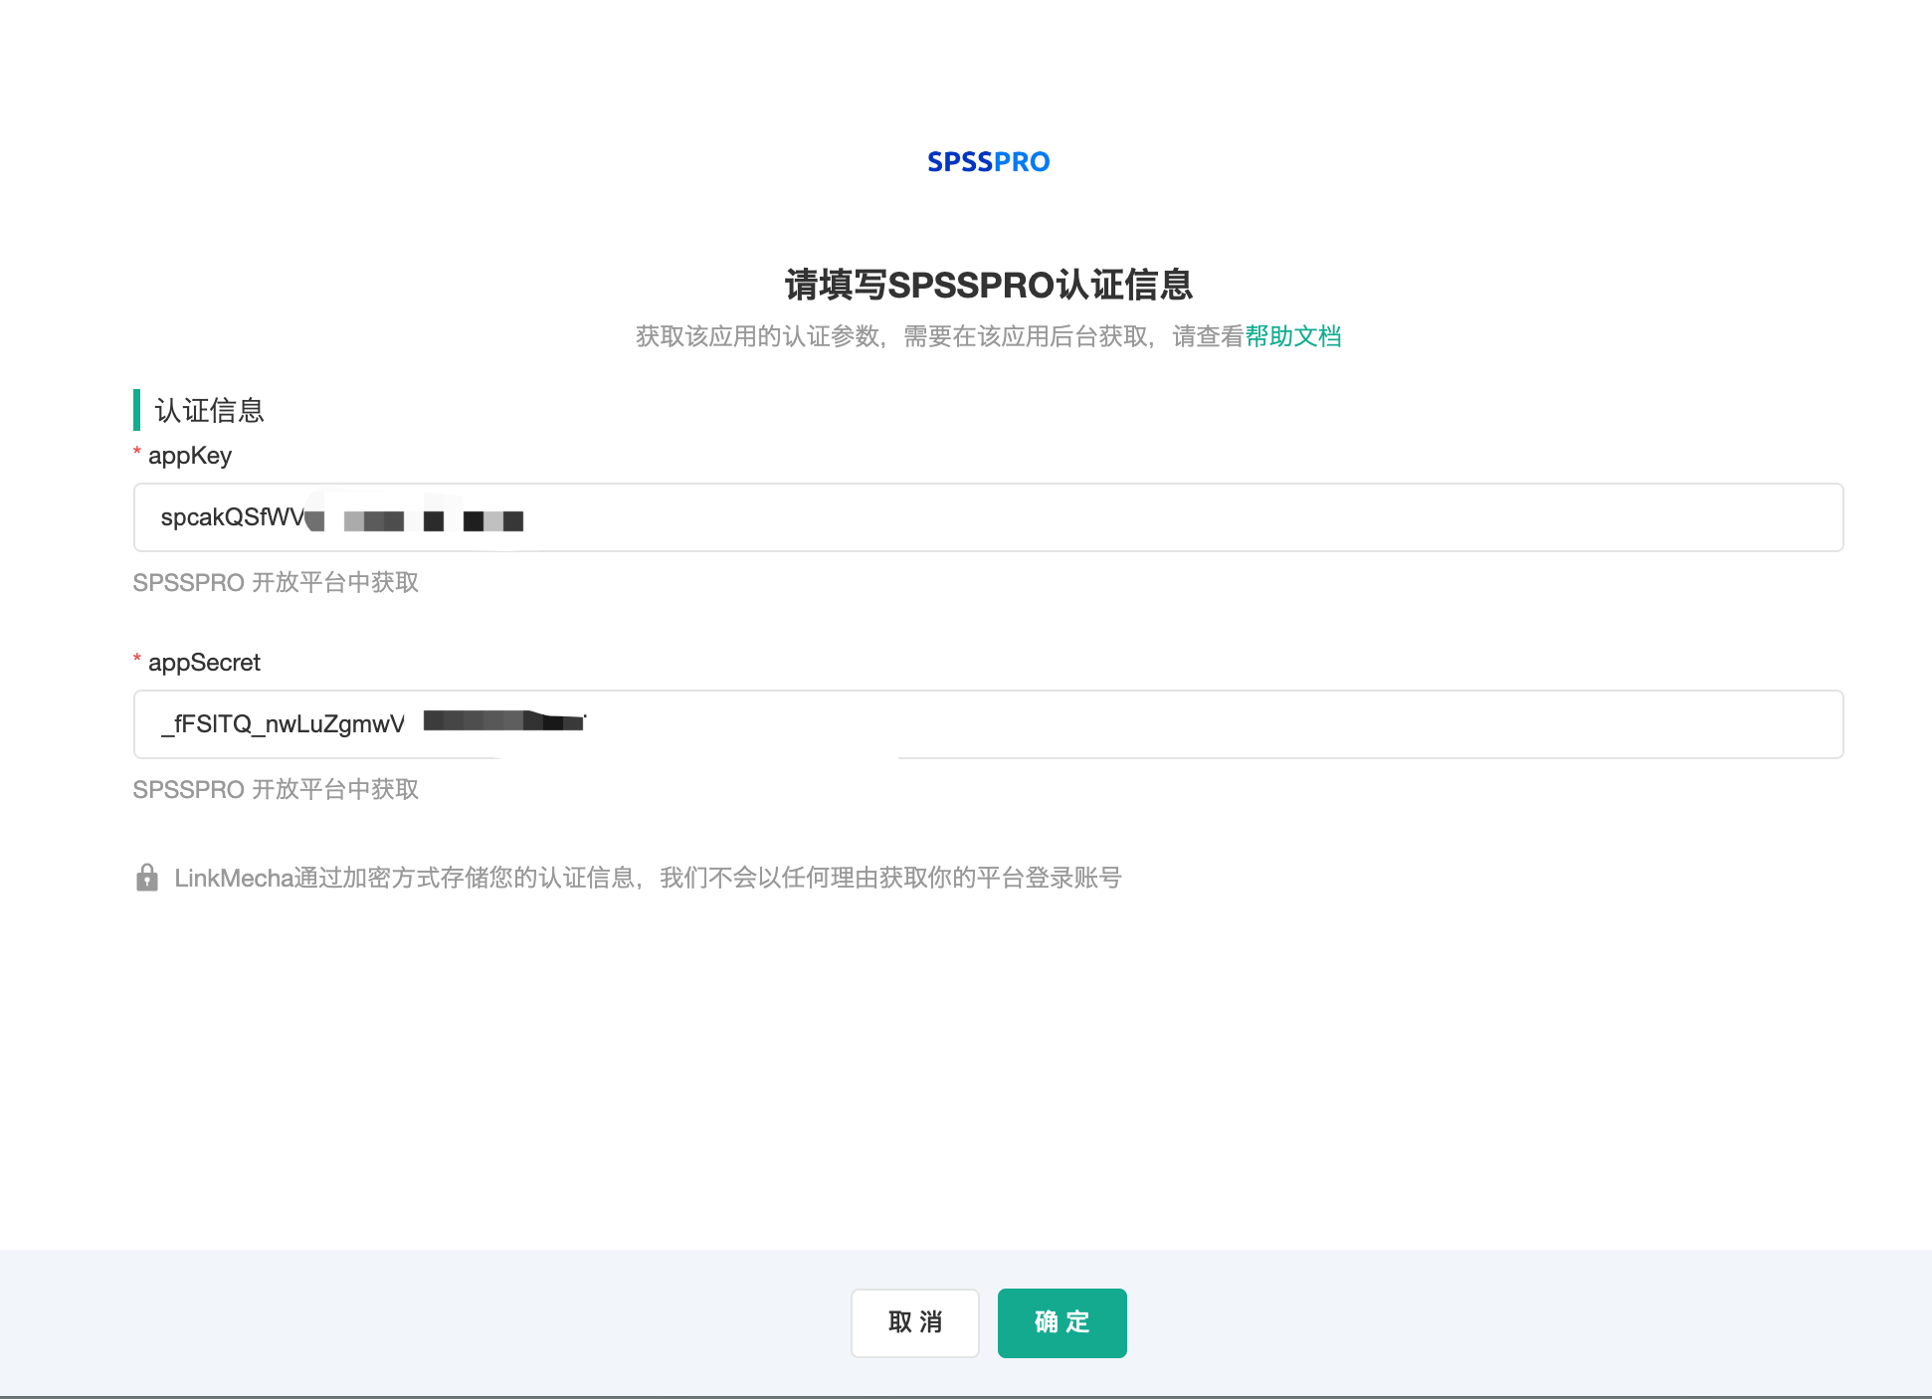Click the SPSSPRO logo
The image size is (1932, 1399).
point(988,161)
